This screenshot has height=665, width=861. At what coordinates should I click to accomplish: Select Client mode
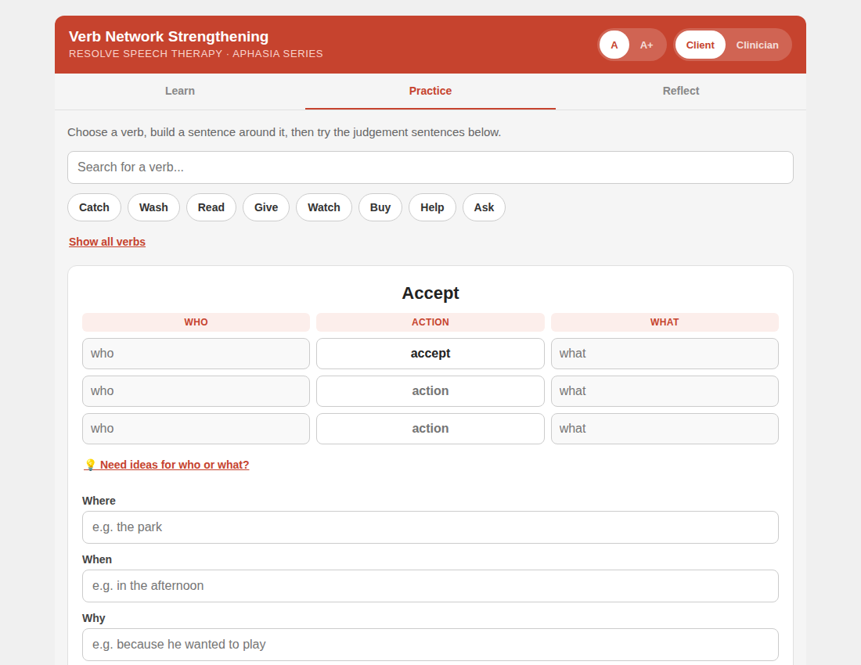pyautogui.click(x=700, y=45)
